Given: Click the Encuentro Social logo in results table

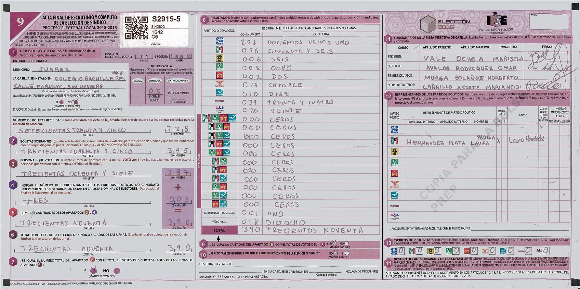Looking at the screenshot, I should (220, 109).
